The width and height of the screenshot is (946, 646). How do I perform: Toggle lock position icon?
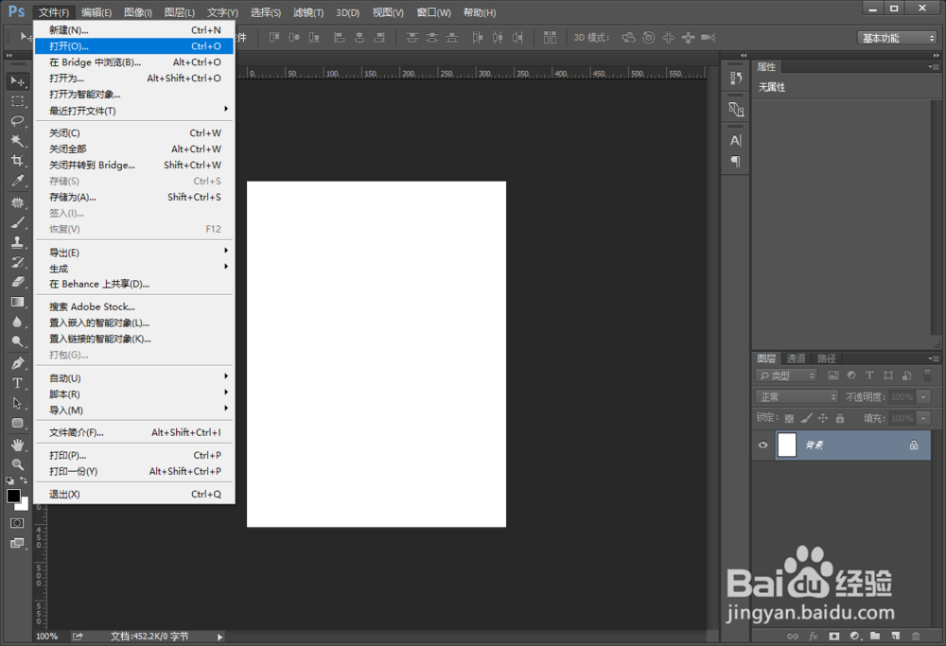823,418
